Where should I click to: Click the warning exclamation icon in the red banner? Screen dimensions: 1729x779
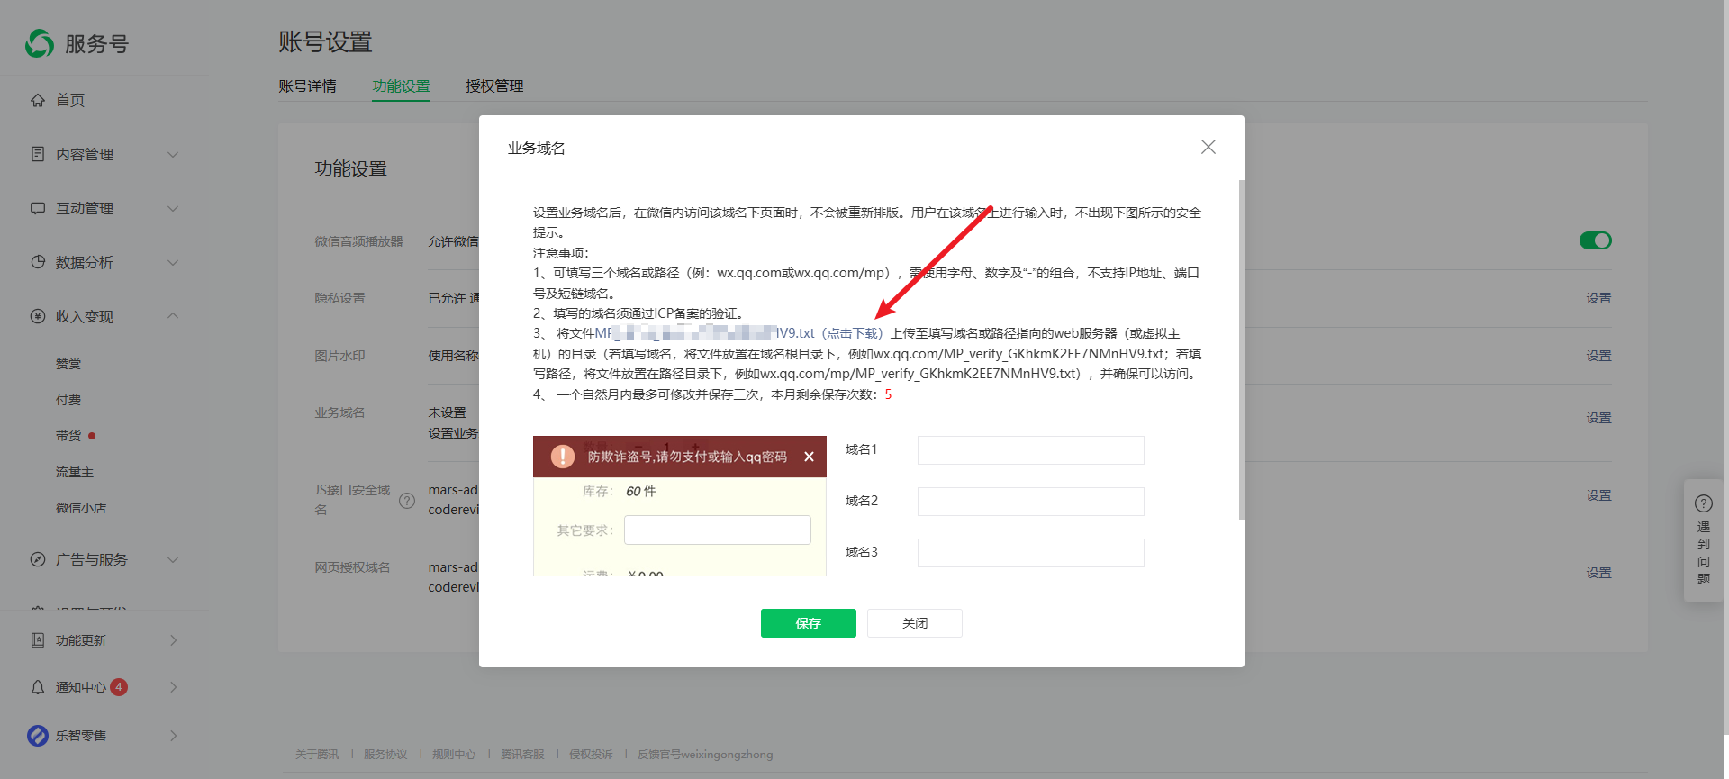pos(563,457)
